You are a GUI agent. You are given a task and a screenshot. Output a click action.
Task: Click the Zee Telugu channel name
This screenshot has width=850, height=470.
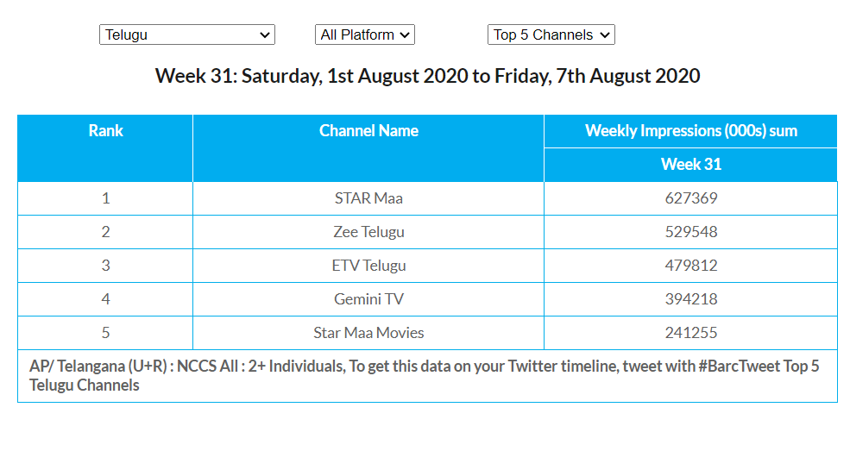(368, 232)
